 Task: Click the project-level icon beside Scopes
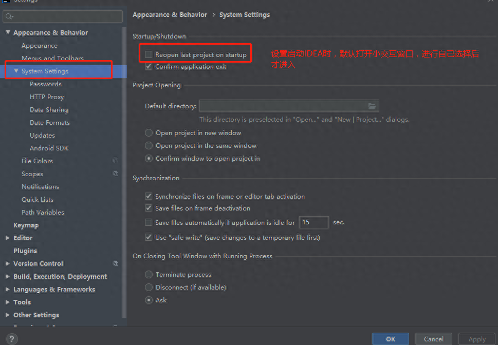[x=116, y=174]
